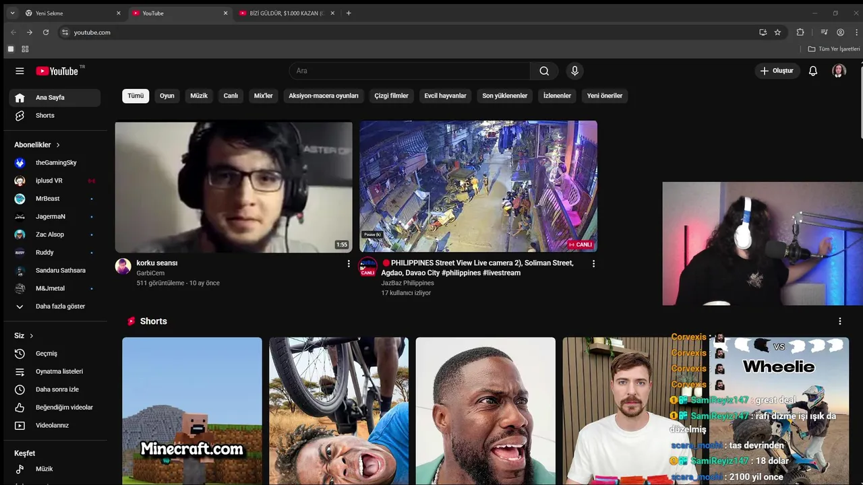
Task: Select the Oyun filter chip
Action: [167, 96]
